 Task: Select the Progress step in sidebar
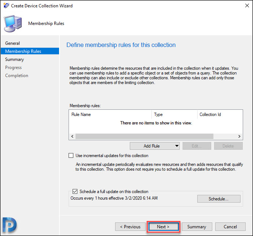point(14,68)
